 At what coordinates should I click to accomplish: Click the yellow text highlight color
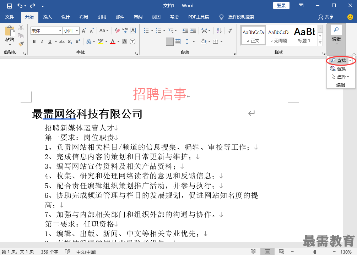tap(100, 41)
